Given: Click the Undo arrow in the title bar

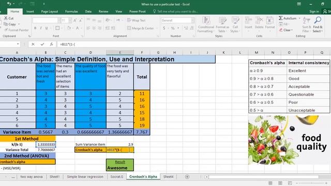Looking at the screenshot, I should (9, 4).
